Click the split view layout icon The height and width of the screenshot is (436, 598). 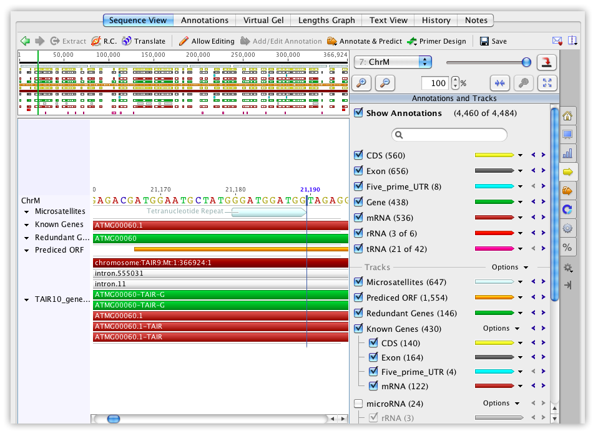[x=572, y=41]
